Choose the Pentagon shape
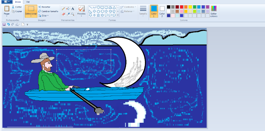Viewport: 265px width, 131px height. 98,11
